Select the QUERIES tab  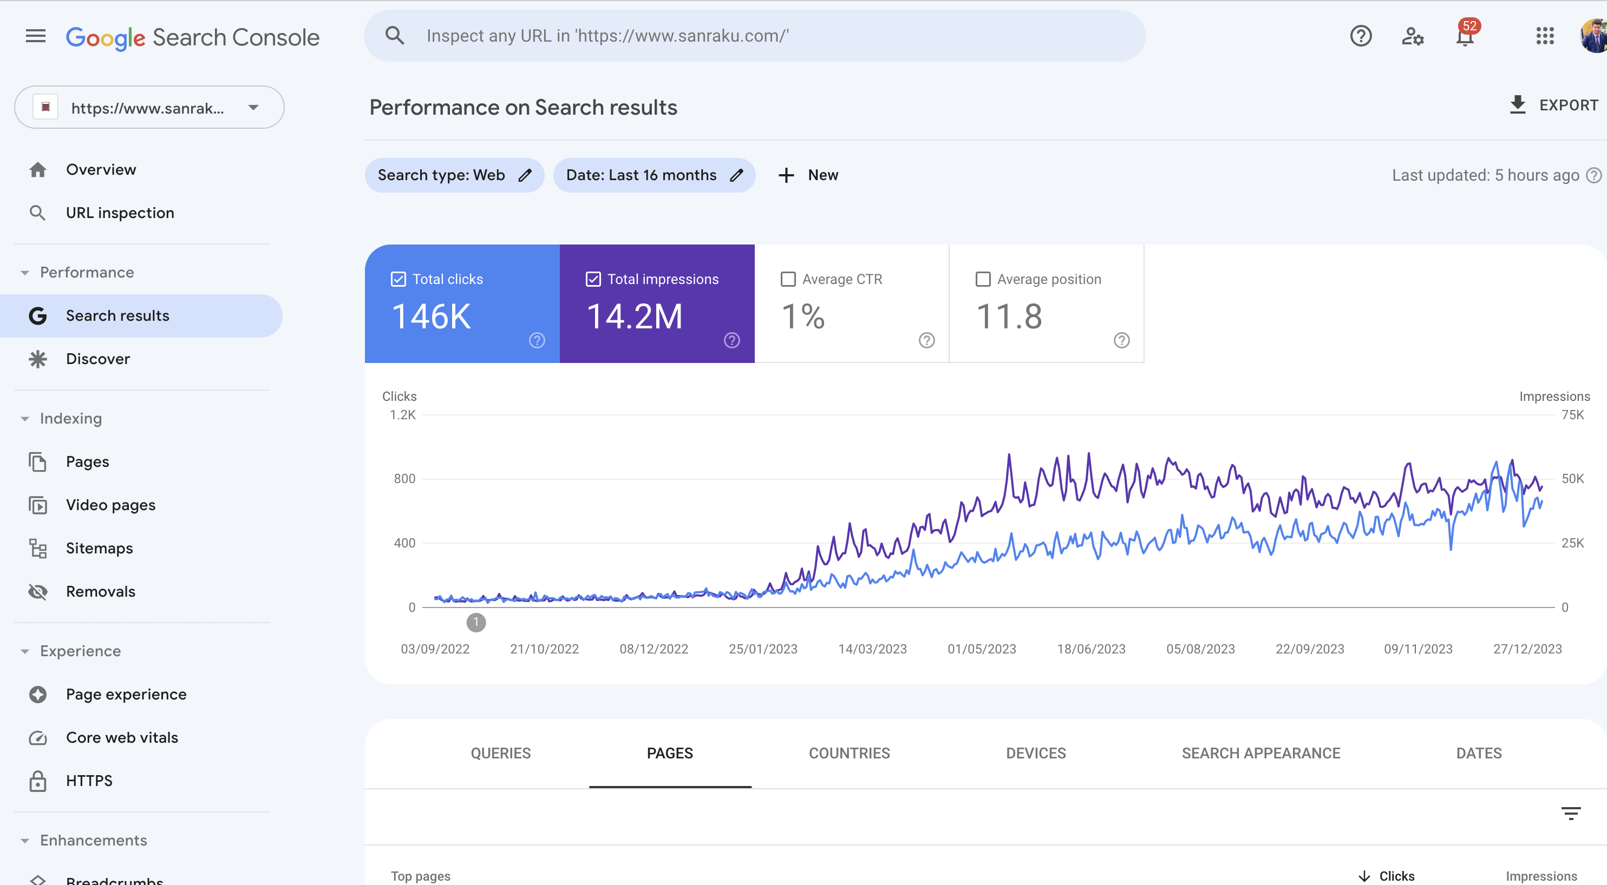click(x=500, y=753)
